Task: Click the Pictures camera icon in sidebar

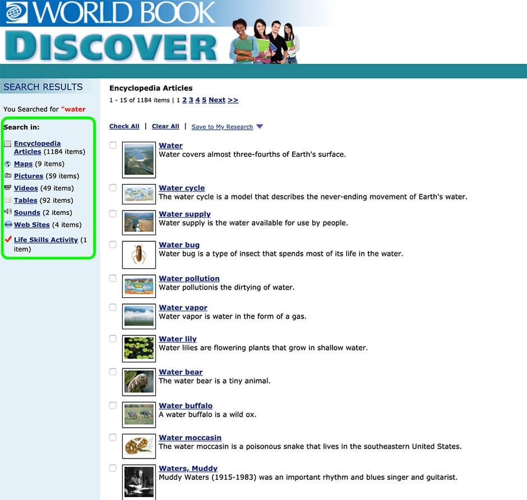Action: (x=8, y=176)
